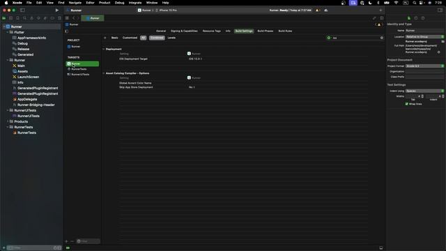This screenshot has width=446, height=251.
Task: Collapse the RunnerTests group
Action: (x=8, y=127)
